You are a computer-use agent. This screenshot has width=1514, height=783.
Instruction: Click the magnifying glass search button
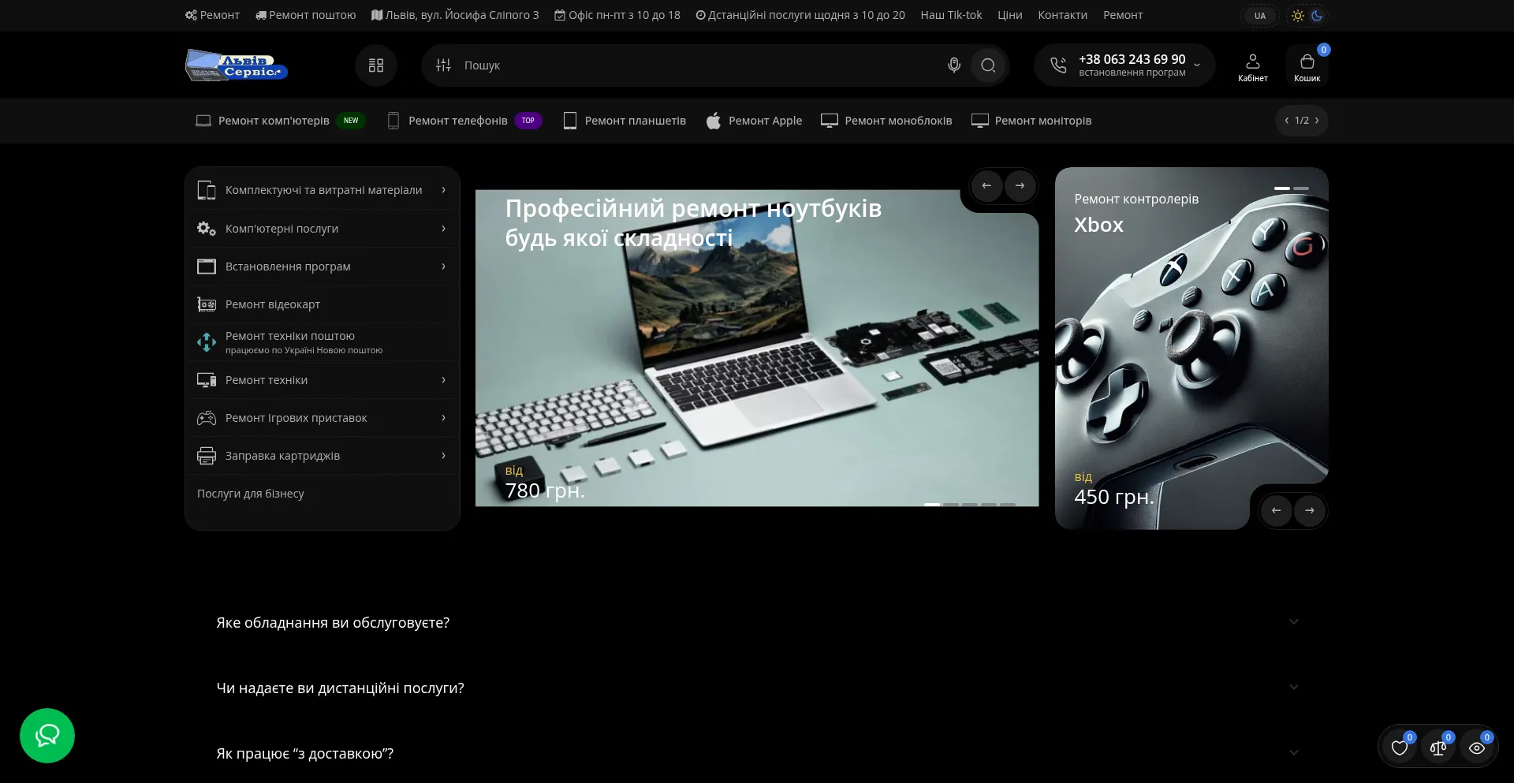(x=988, y=65)
